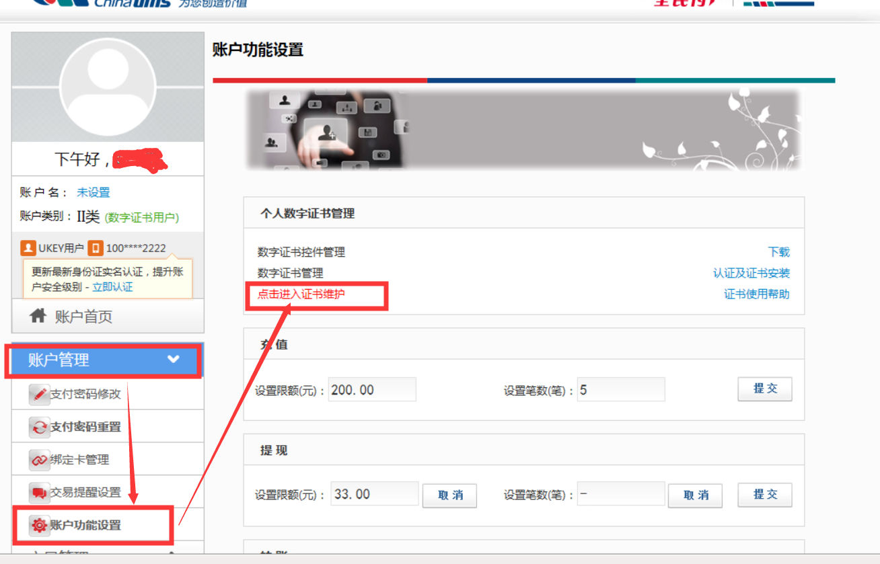Click the chat bubble icon for 交易提醒设置
Viewport: 880px width, 564px height.
pyautogui.click(x=40, y=493)
